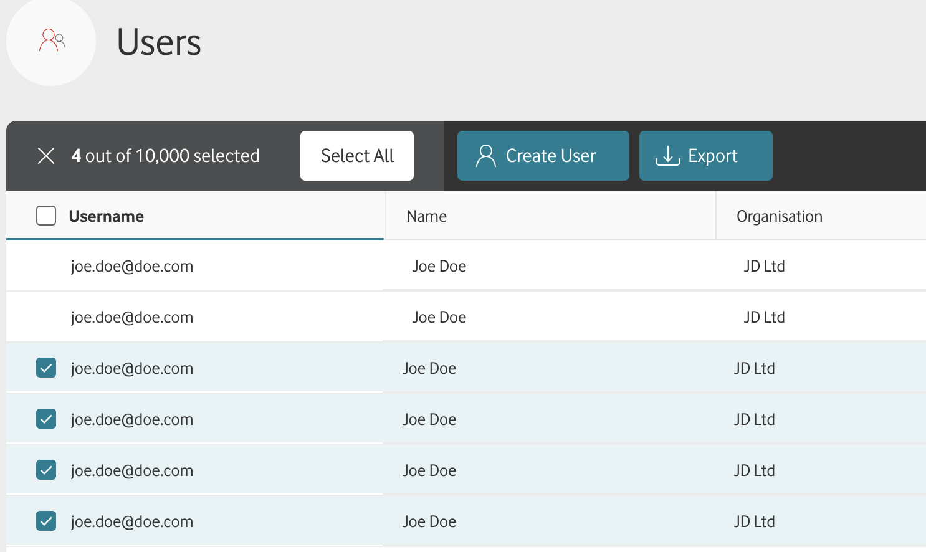Image resolution: width=926 pixels, height=552 pixels.
Task: Uncheck the third checked row's checkbox
Action: pos(46,470)
